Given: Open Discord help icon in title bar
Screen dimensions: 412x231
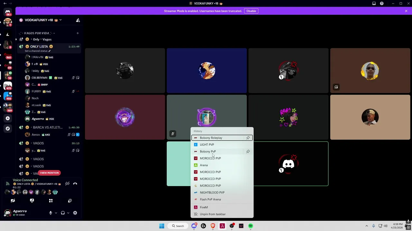Looking at the screenshot, I should click(382, 4).
